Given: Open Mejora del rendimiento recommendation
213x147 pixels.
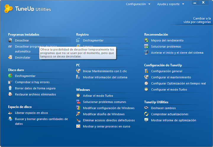Looking at the screenshot, I should (x=167, y=40).
